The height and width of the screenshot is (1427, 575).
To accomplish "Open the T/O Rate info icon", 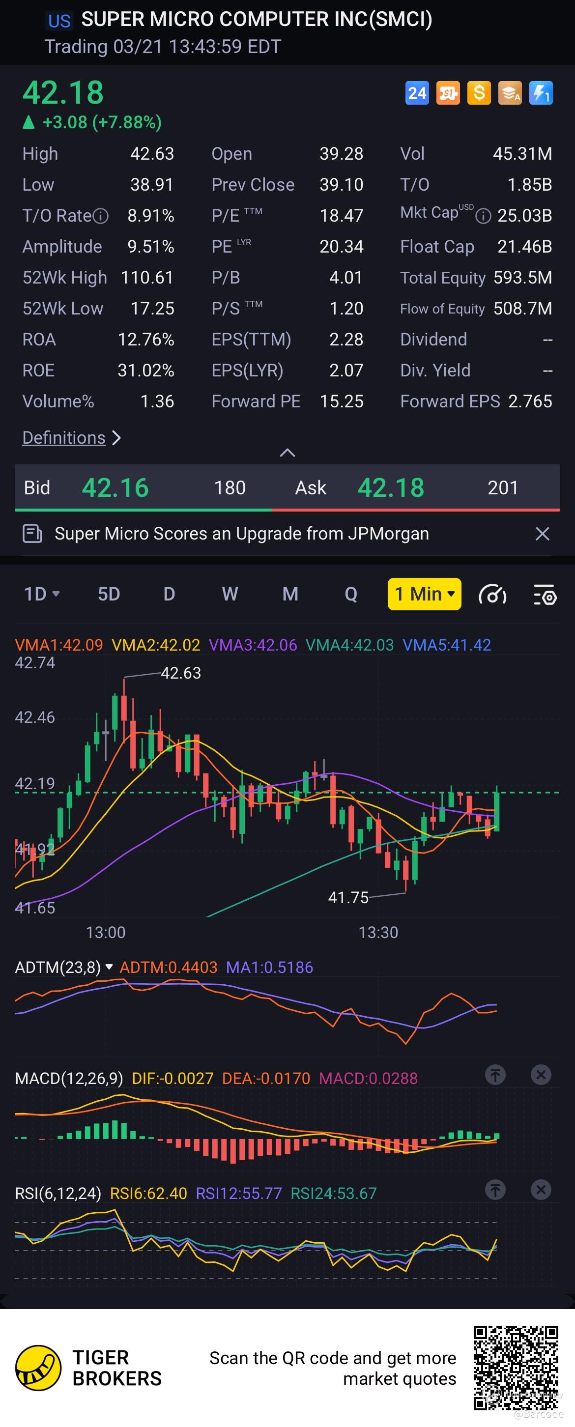I will point(100,216).
